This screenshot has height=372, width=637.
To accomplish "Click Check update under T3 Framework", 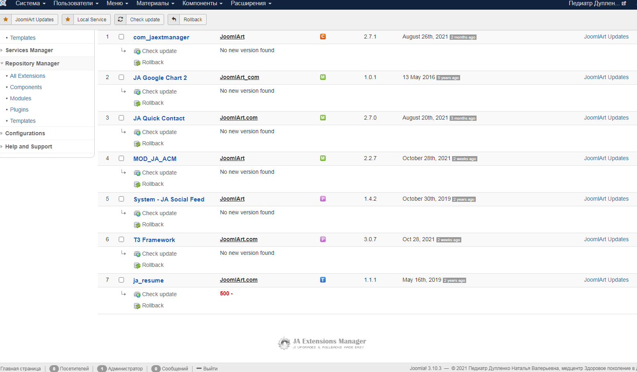I will pos(159,254).
